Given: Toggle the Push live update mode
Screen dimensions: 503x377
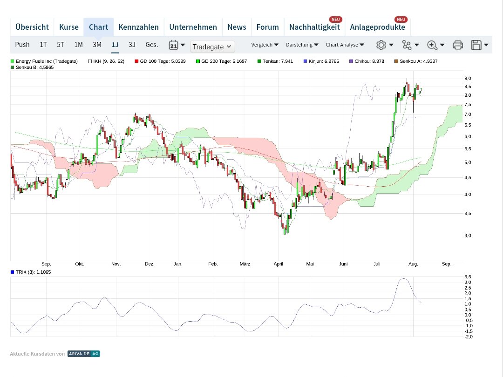Looking at the screenshot, I should (22, 45).
